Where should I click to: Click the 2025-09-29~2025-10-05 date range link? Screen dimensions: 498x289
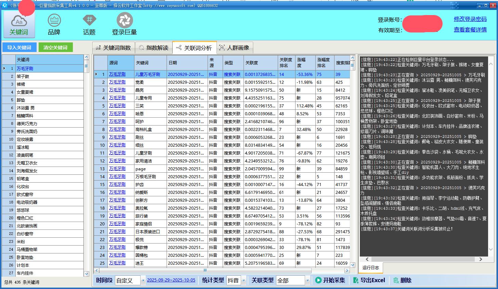171,280
